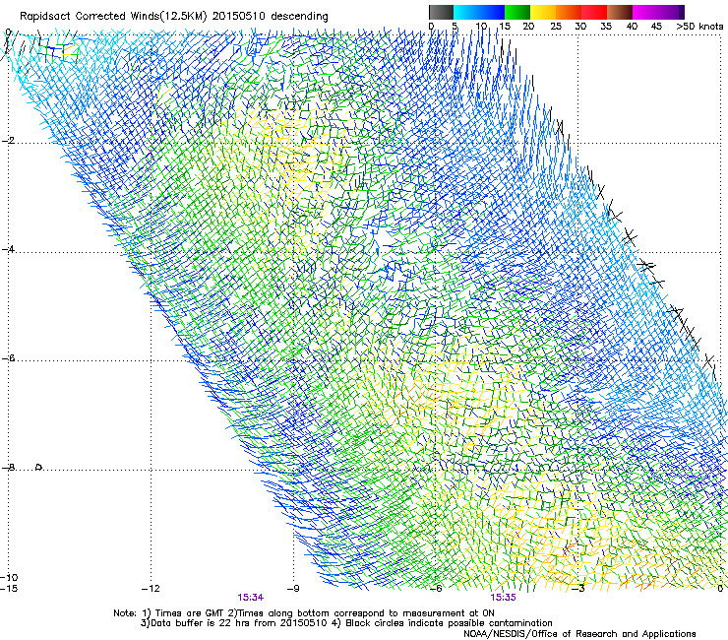Click the purple '15:35' time label
The image size is (728, 640).
[504, 598]
